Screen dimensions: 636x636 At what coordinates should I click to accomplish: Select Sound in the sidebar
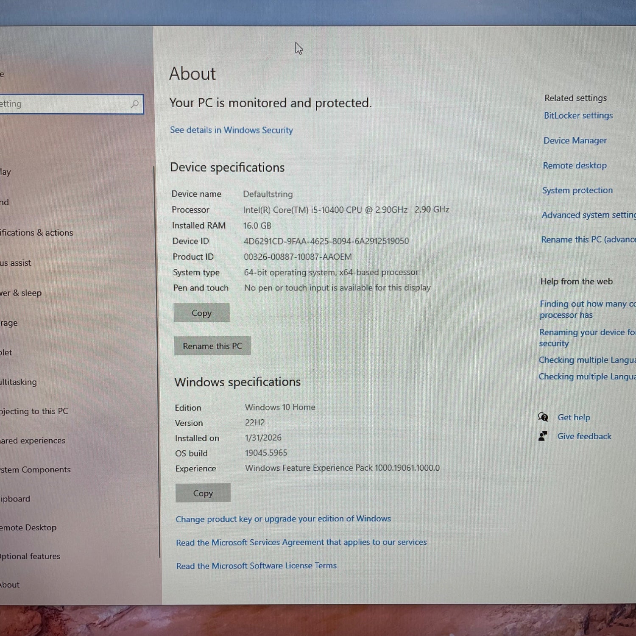click(x=4, y=202)
